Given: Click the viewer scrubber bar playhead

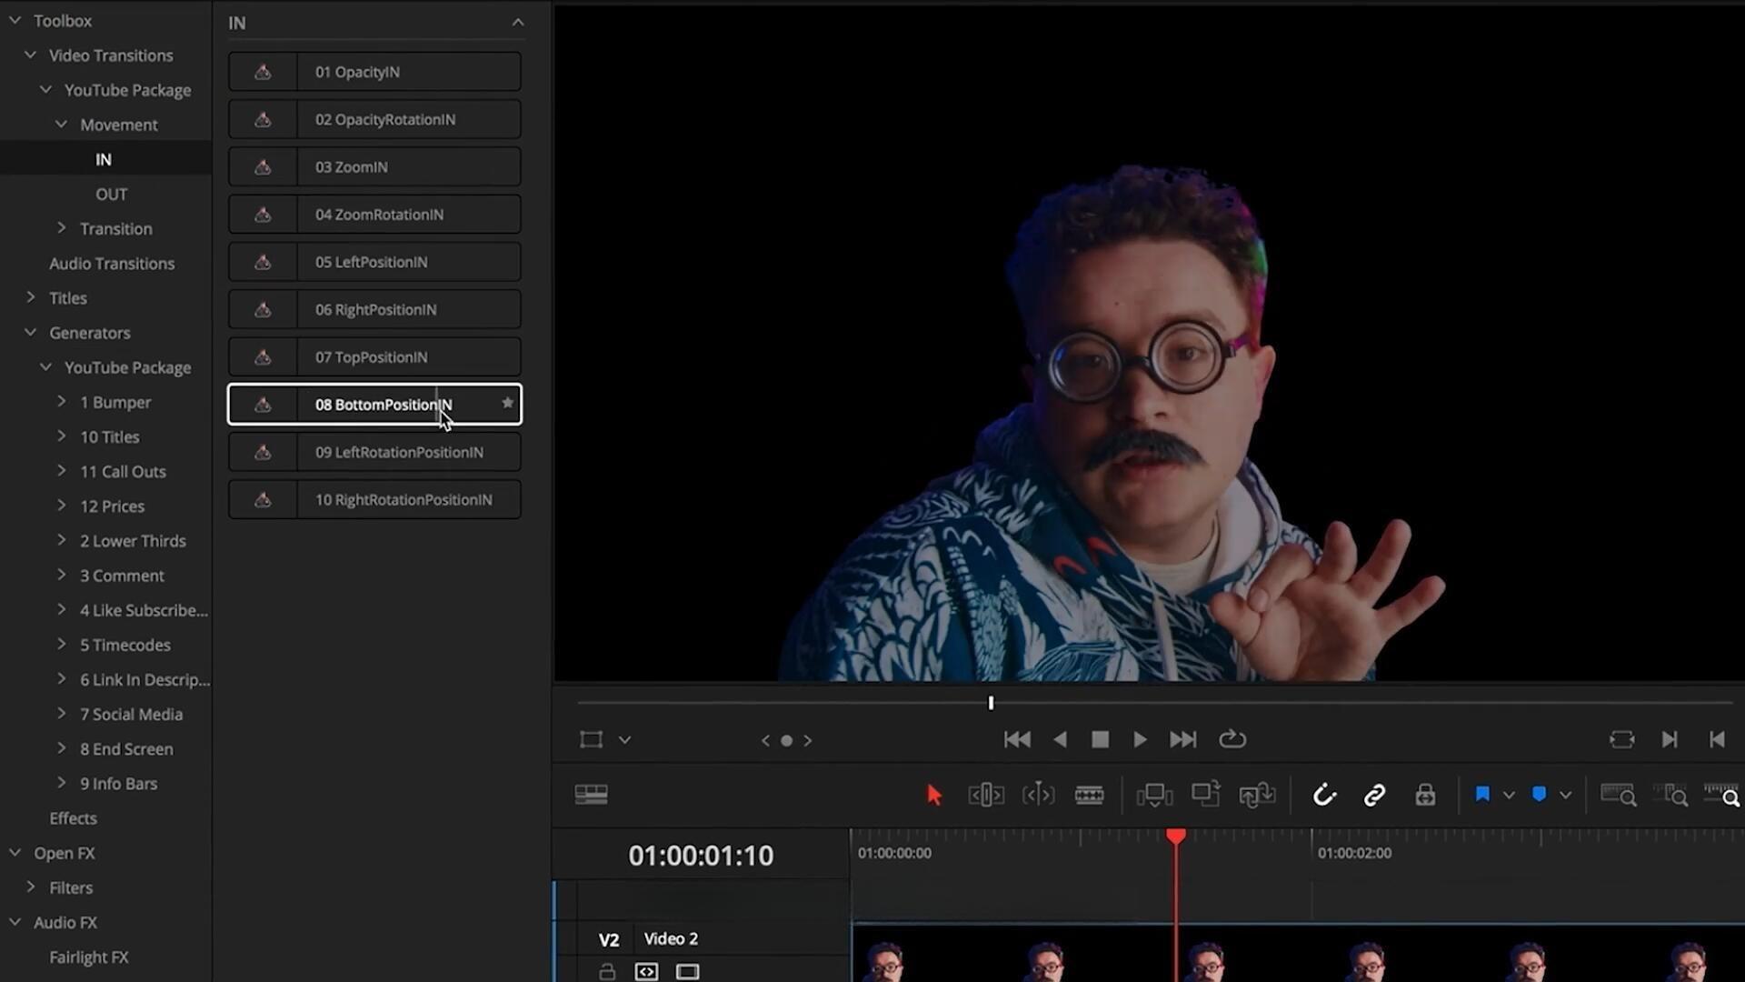Looking at the screenshot, I should pos(991,703).
